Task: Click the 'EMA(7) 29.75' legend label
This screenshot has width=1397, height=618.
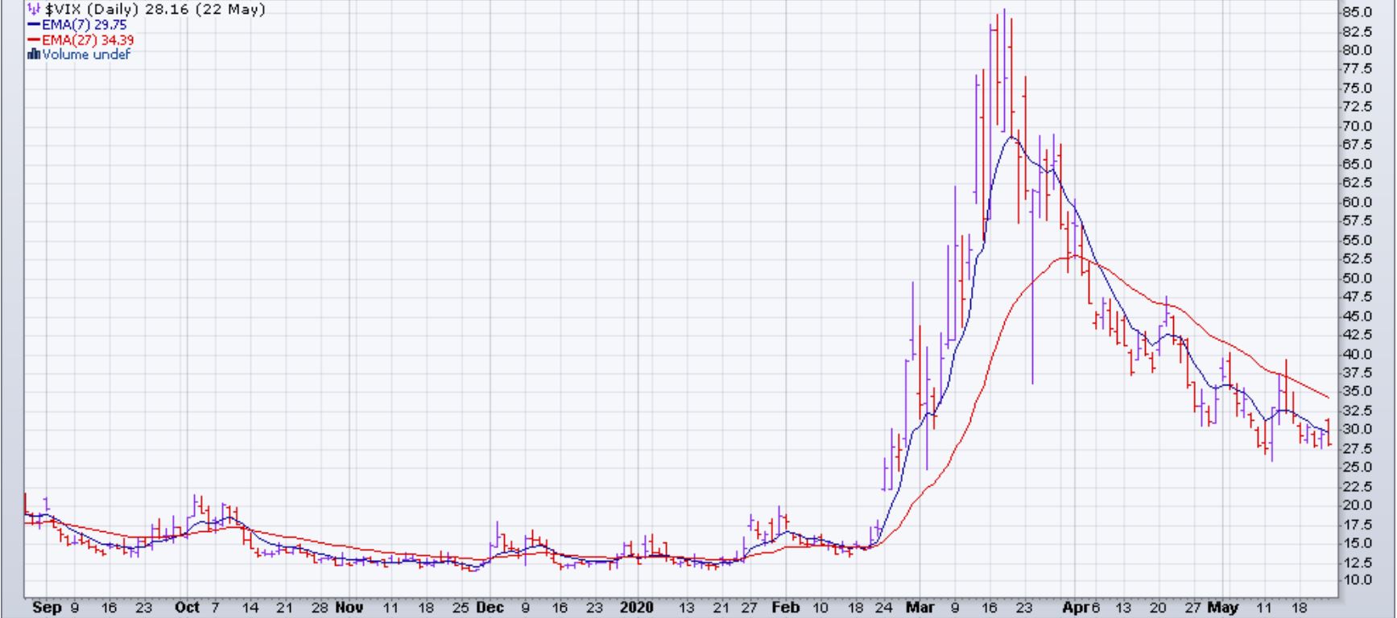Action: coord(84,25)
